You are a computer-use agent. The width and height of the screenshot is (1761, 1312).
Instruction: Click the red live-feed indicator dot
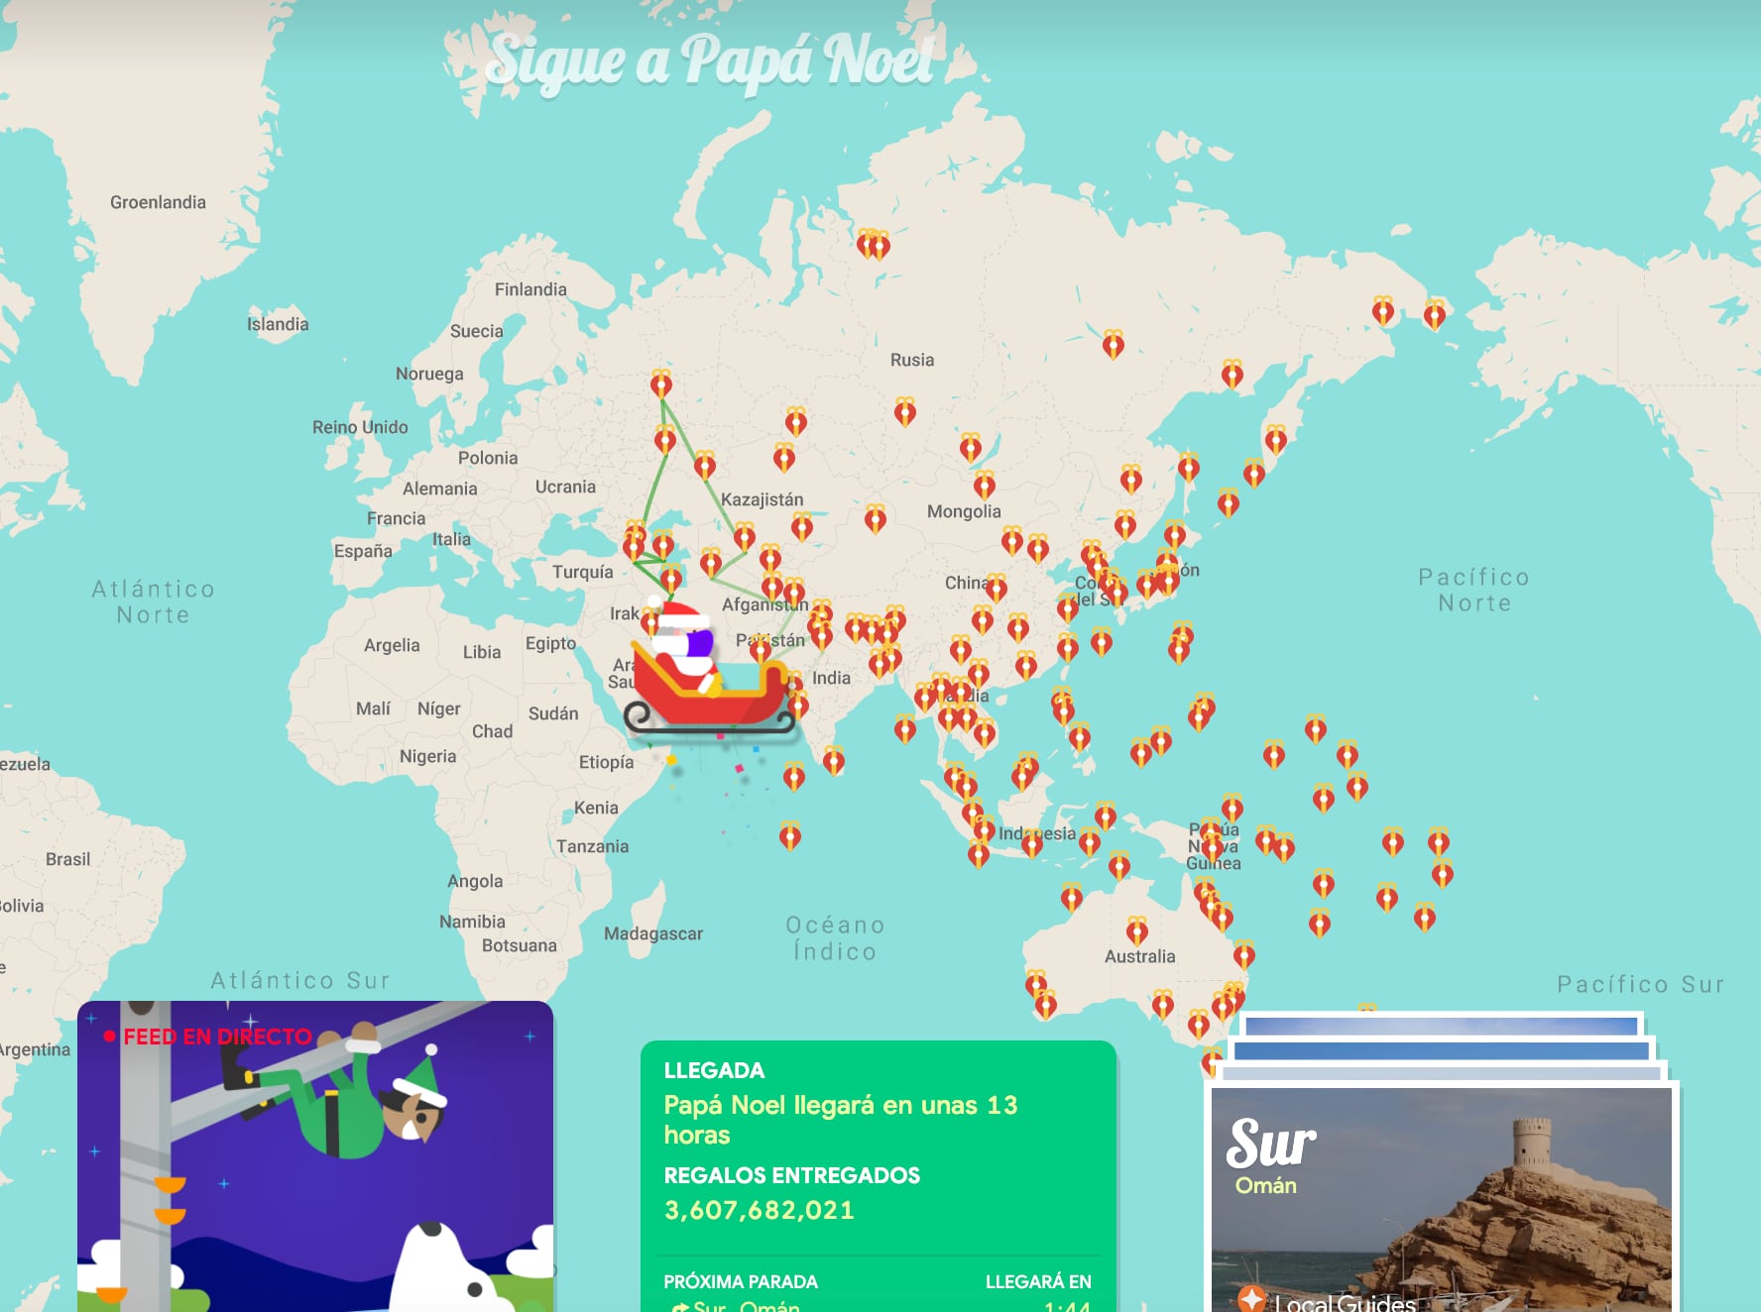coord(110,1037)
